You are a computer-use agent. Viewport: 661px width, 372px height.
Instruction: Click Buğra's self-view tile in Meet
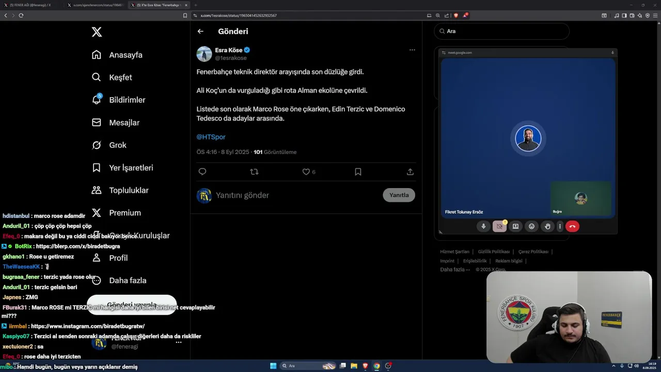tap(580, 198)
